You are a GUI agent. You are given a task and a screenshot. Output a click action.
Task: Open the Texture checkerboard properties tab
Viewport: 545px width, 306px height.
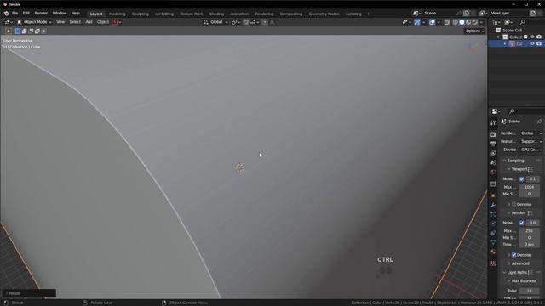493,263
